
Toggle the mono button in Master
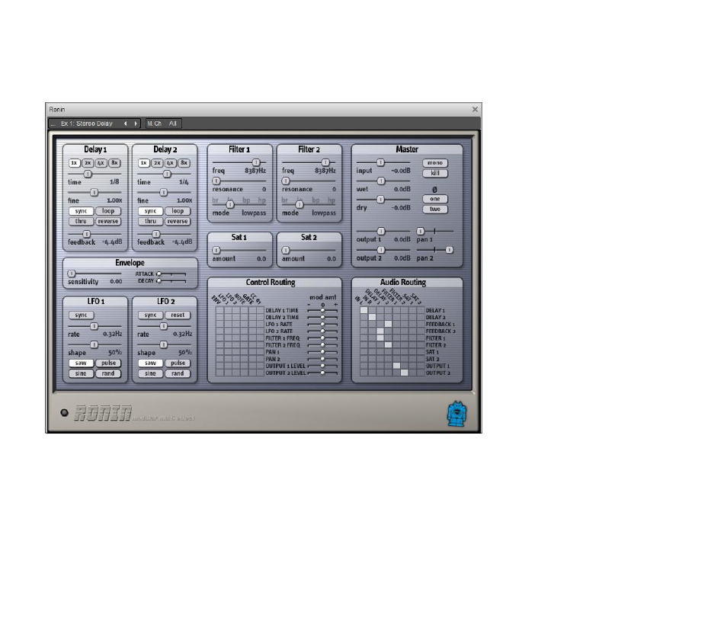click(x=435, y=163)
